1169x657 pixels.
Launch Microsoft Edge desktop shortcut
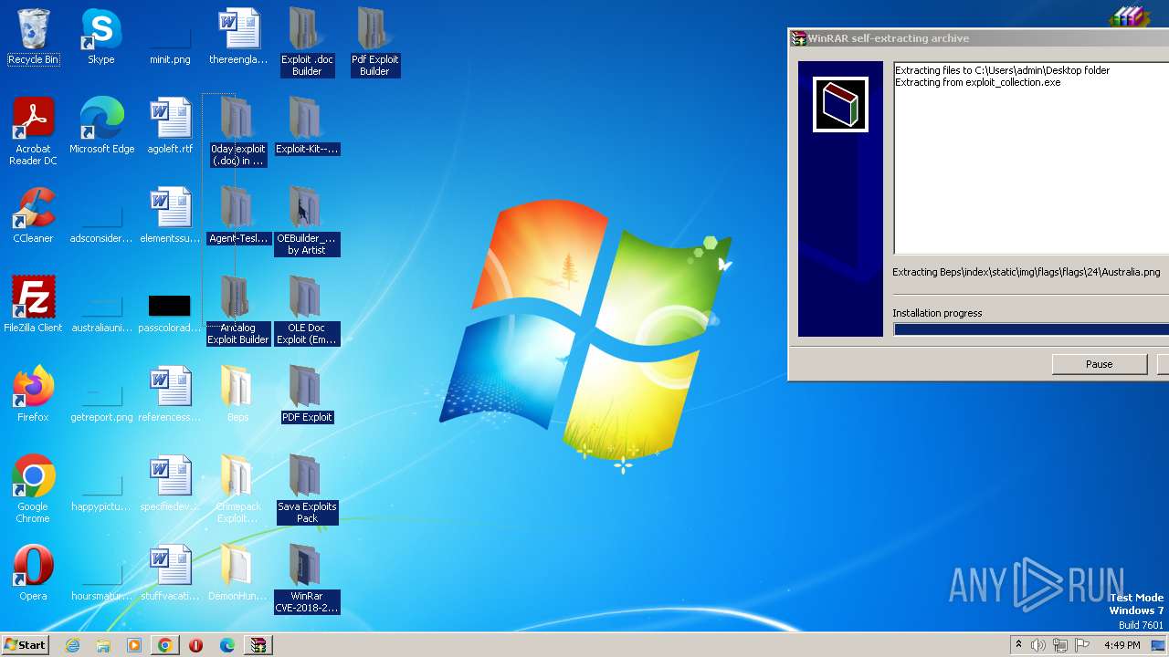(x=101, y=126)
